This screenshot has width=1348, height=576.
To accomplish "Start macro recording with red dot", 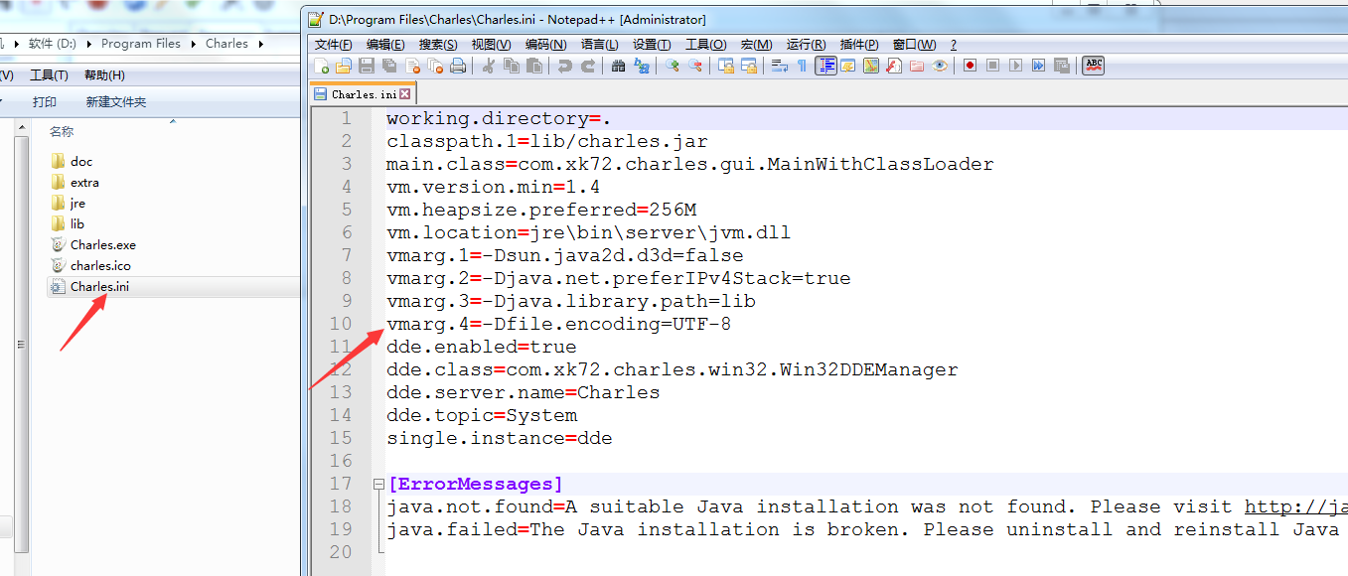I will pos(970,66).
